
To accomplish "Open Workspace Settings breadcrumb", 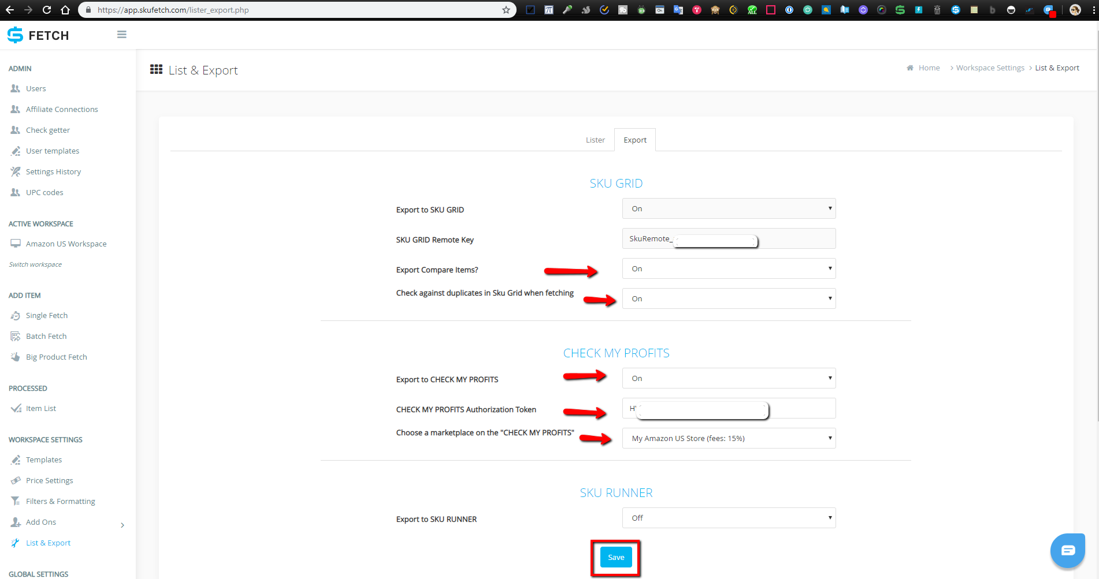I will point(990,68).
